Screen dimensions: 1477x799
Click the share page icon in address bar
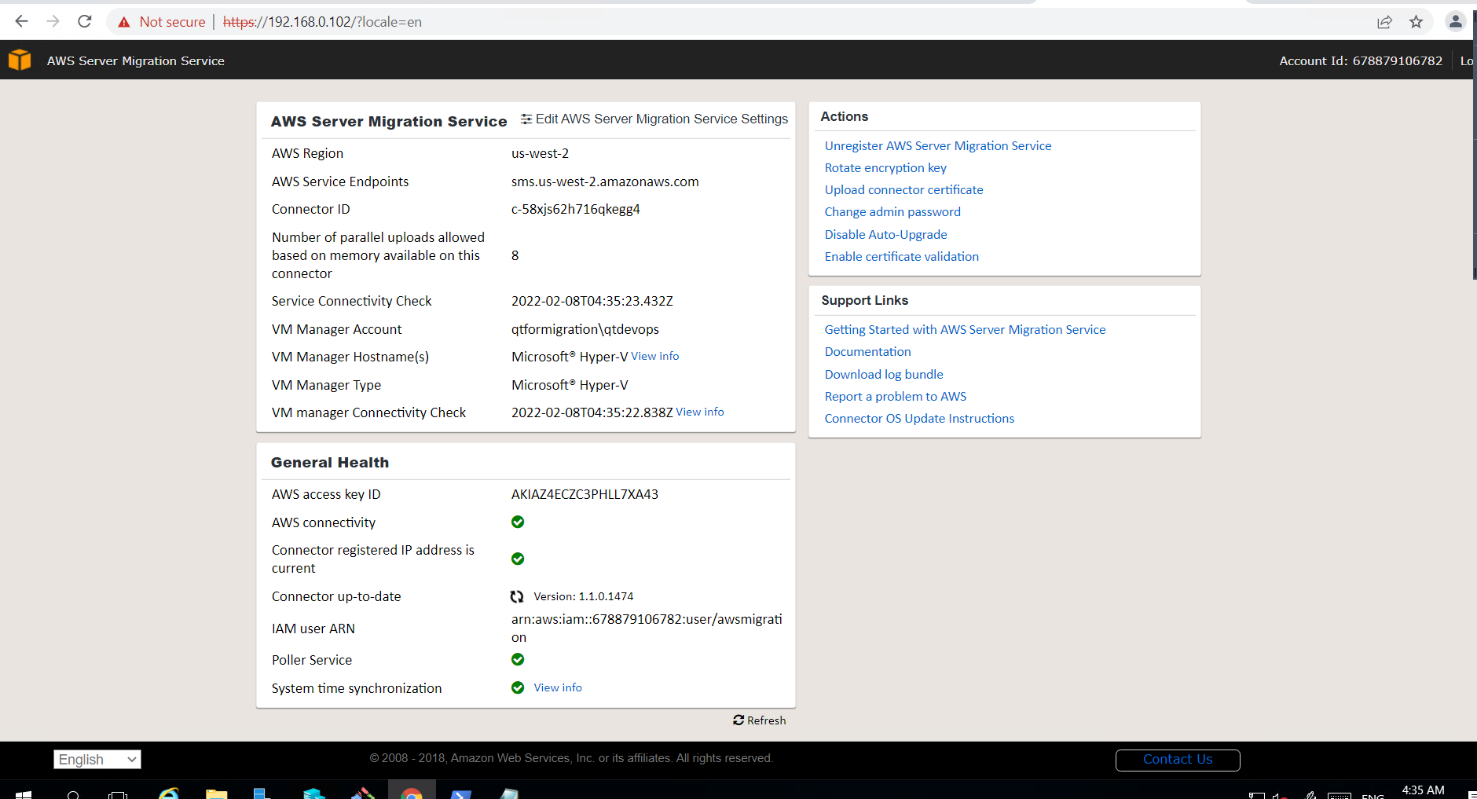(x=1384, y=22)
